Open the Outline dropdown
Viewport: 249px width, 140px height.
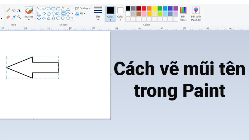coord(82,8)
